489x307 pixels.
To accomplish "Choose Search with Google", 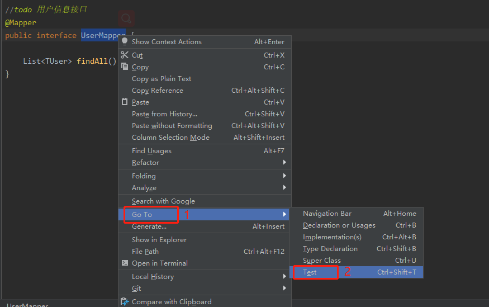I will [205, 201].
